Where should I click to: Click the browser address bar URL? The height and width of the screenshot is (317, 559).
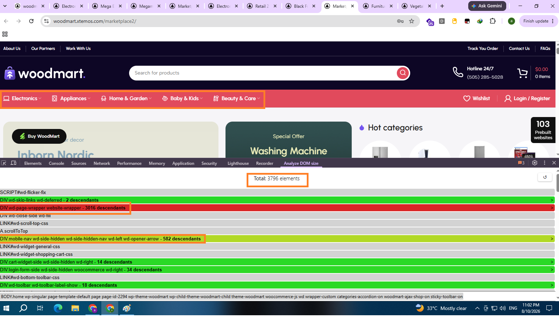(95, 21)
